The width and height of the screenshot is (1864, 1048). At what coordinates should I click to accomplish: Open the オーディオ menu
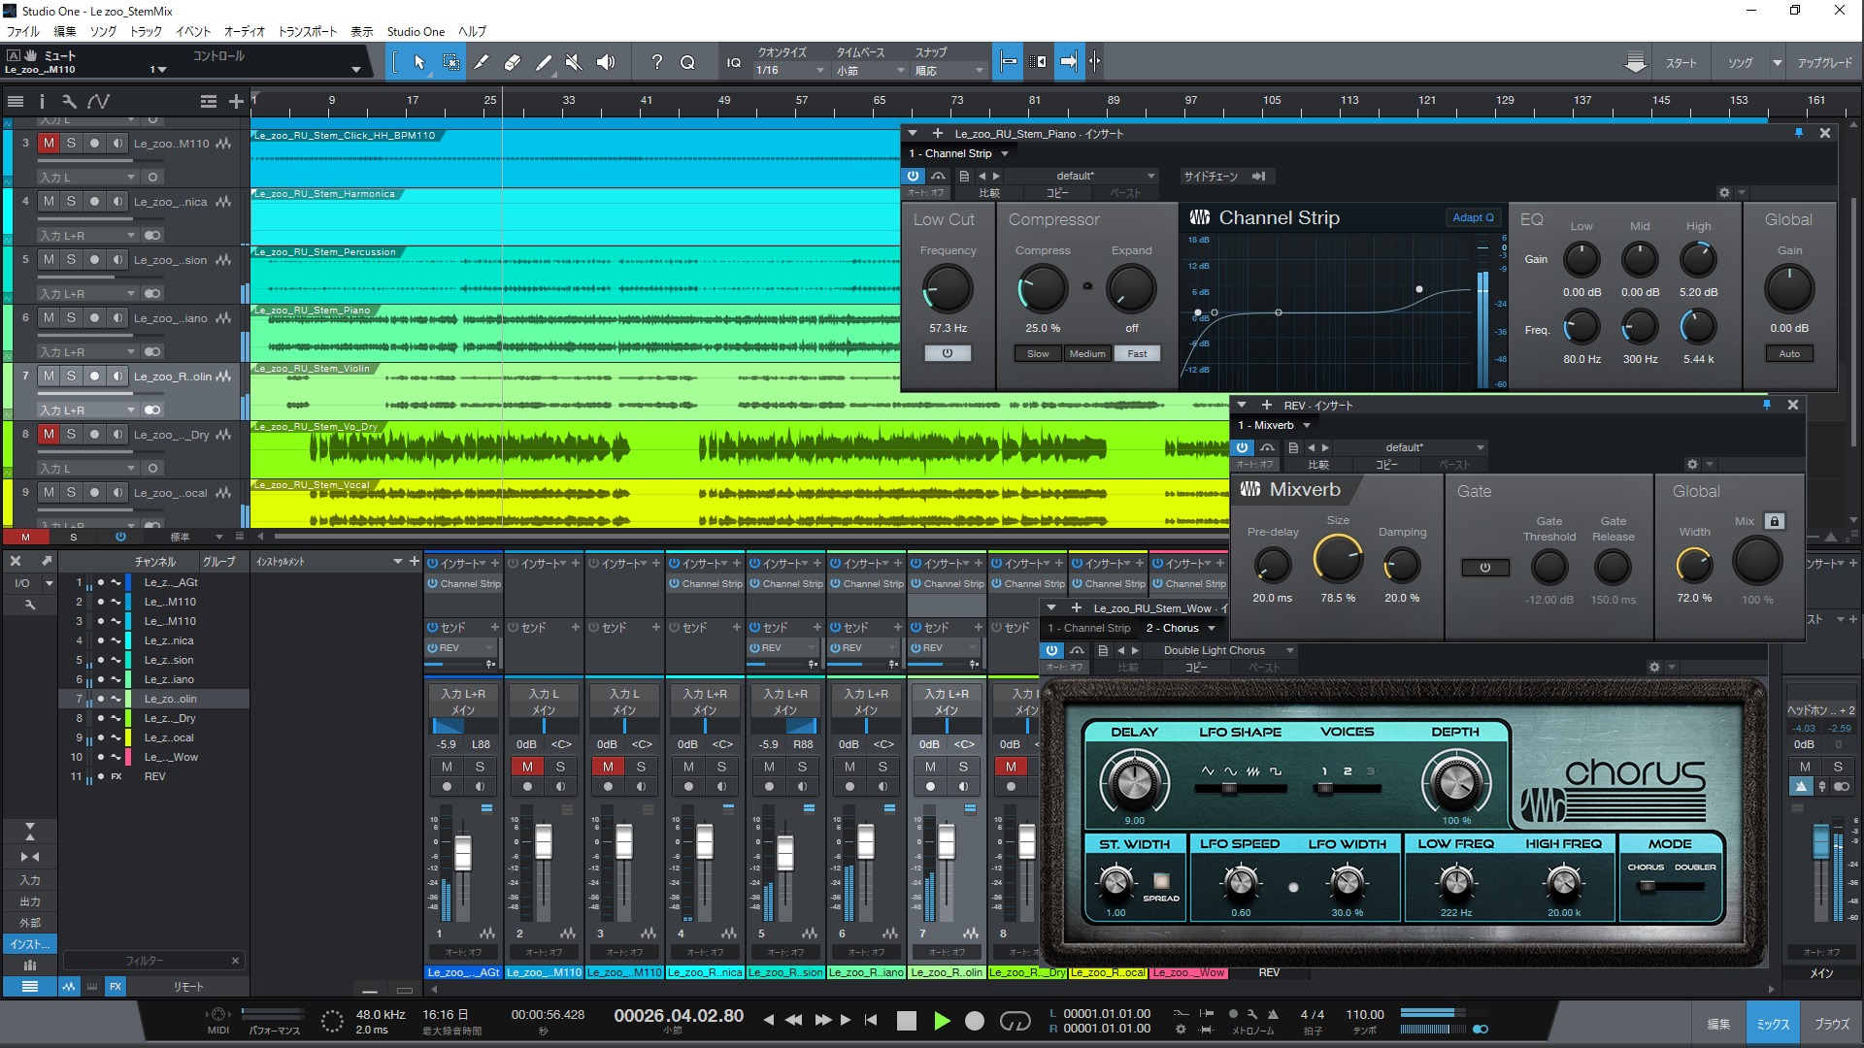(245, 31)
